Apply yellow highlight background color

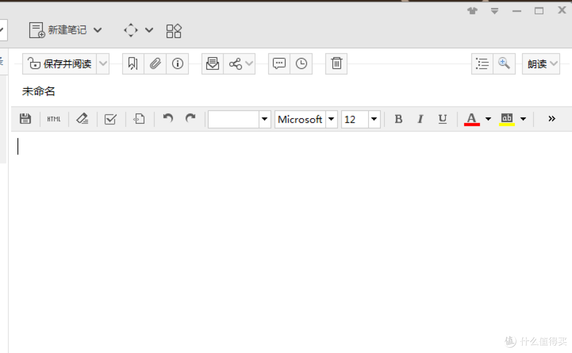(x=507, y=119)
